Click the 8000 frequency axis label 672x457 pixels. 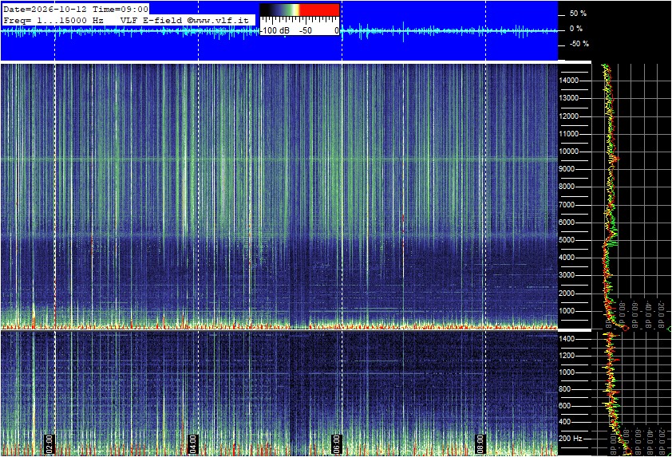[567, 187]
